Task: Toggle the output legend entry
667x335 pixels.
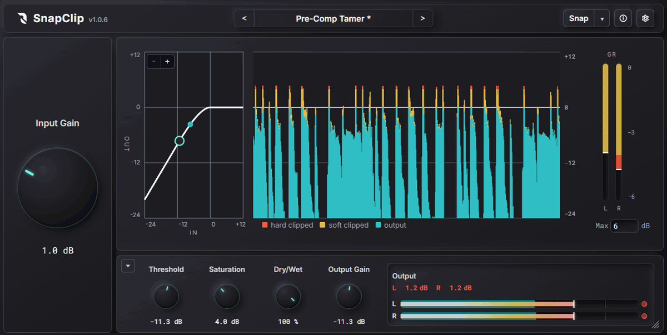Action: (391, 225)
